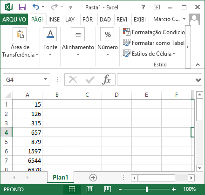Viewport: 205px width, 195px height.
Task: Click the zoom in plus button
Action: click(174, 189)
